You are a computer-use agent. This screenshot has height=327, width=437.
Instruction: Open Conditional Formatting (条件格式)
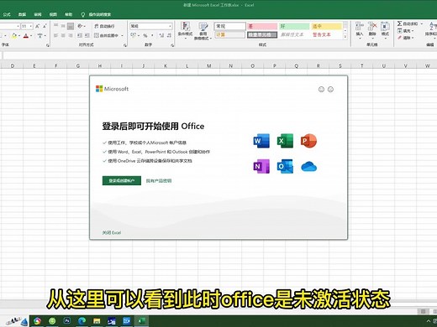[x=185, y=30]
